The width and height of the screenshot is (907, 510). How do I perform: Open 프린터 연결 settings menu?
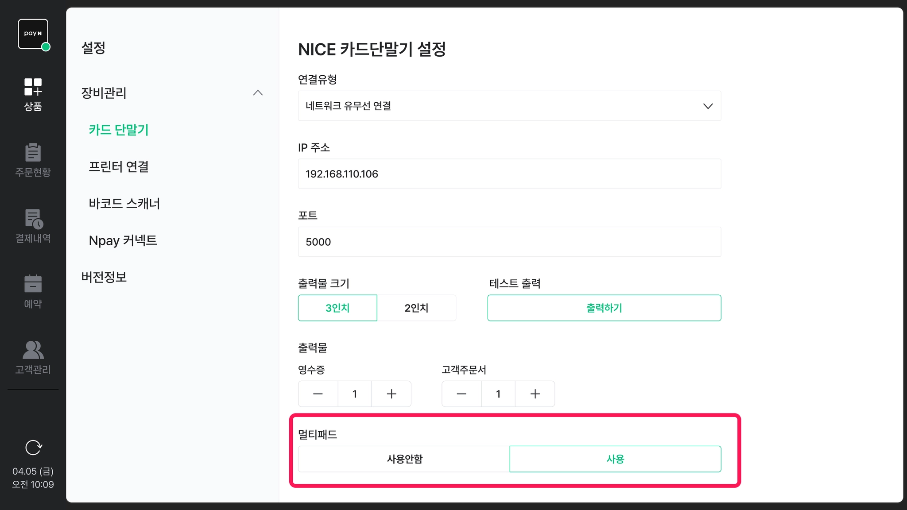tap(119, 166)
